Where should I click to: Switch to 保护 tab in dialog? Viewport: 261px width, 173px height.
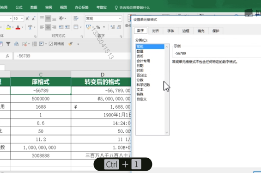[216, 31]
